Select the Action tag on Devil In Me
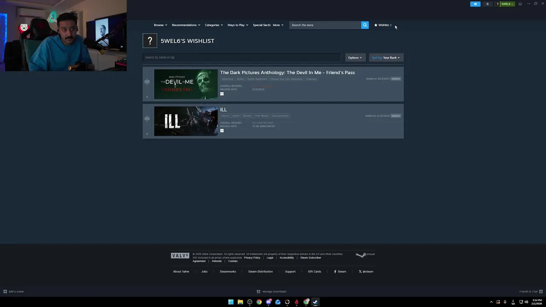This screenshot has width=546, height=307. 240,79
